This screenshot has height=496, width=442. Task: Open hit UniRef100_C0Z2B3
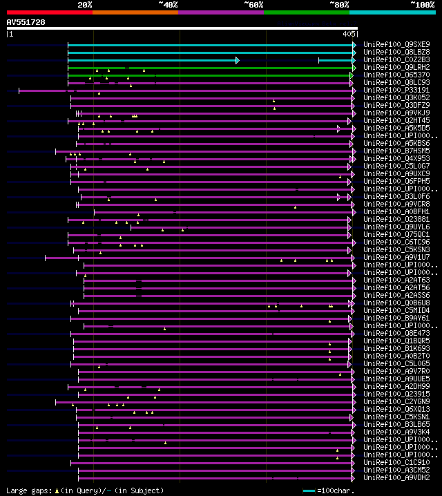pos(396,60)
